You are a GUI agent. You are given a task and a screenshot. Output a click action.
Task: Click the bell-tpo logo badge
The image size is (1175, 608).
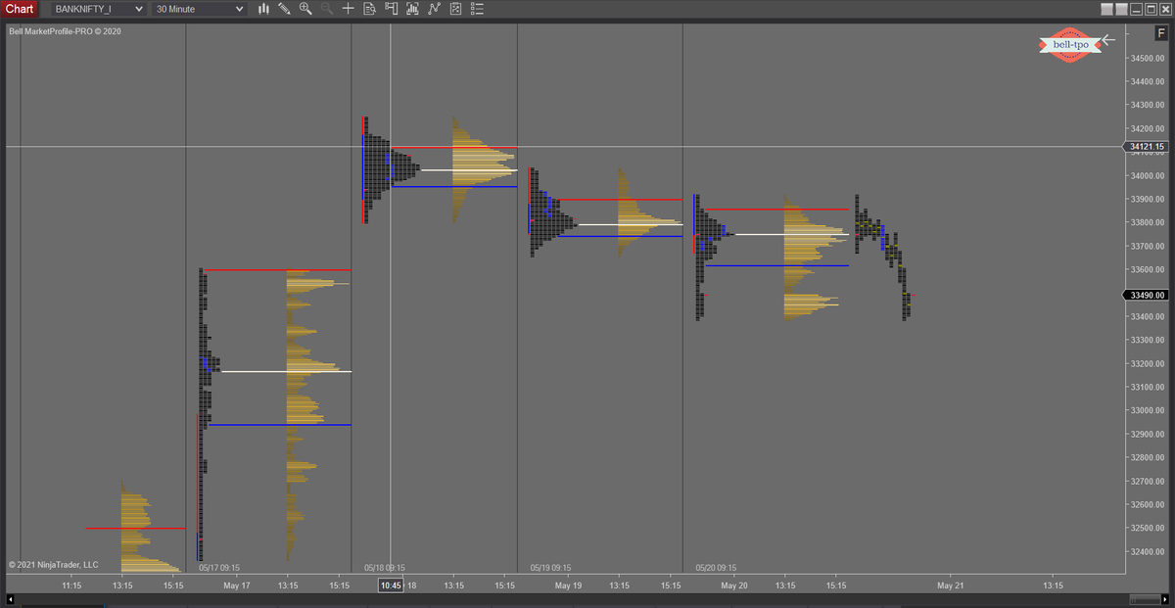[x=1070, y=44]
